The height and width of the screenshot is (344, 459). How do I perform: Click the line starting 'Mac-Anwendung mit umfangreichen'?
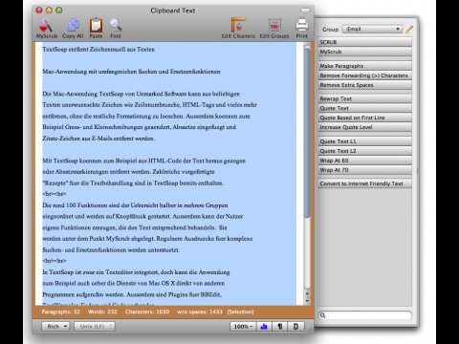coord(131,72)
